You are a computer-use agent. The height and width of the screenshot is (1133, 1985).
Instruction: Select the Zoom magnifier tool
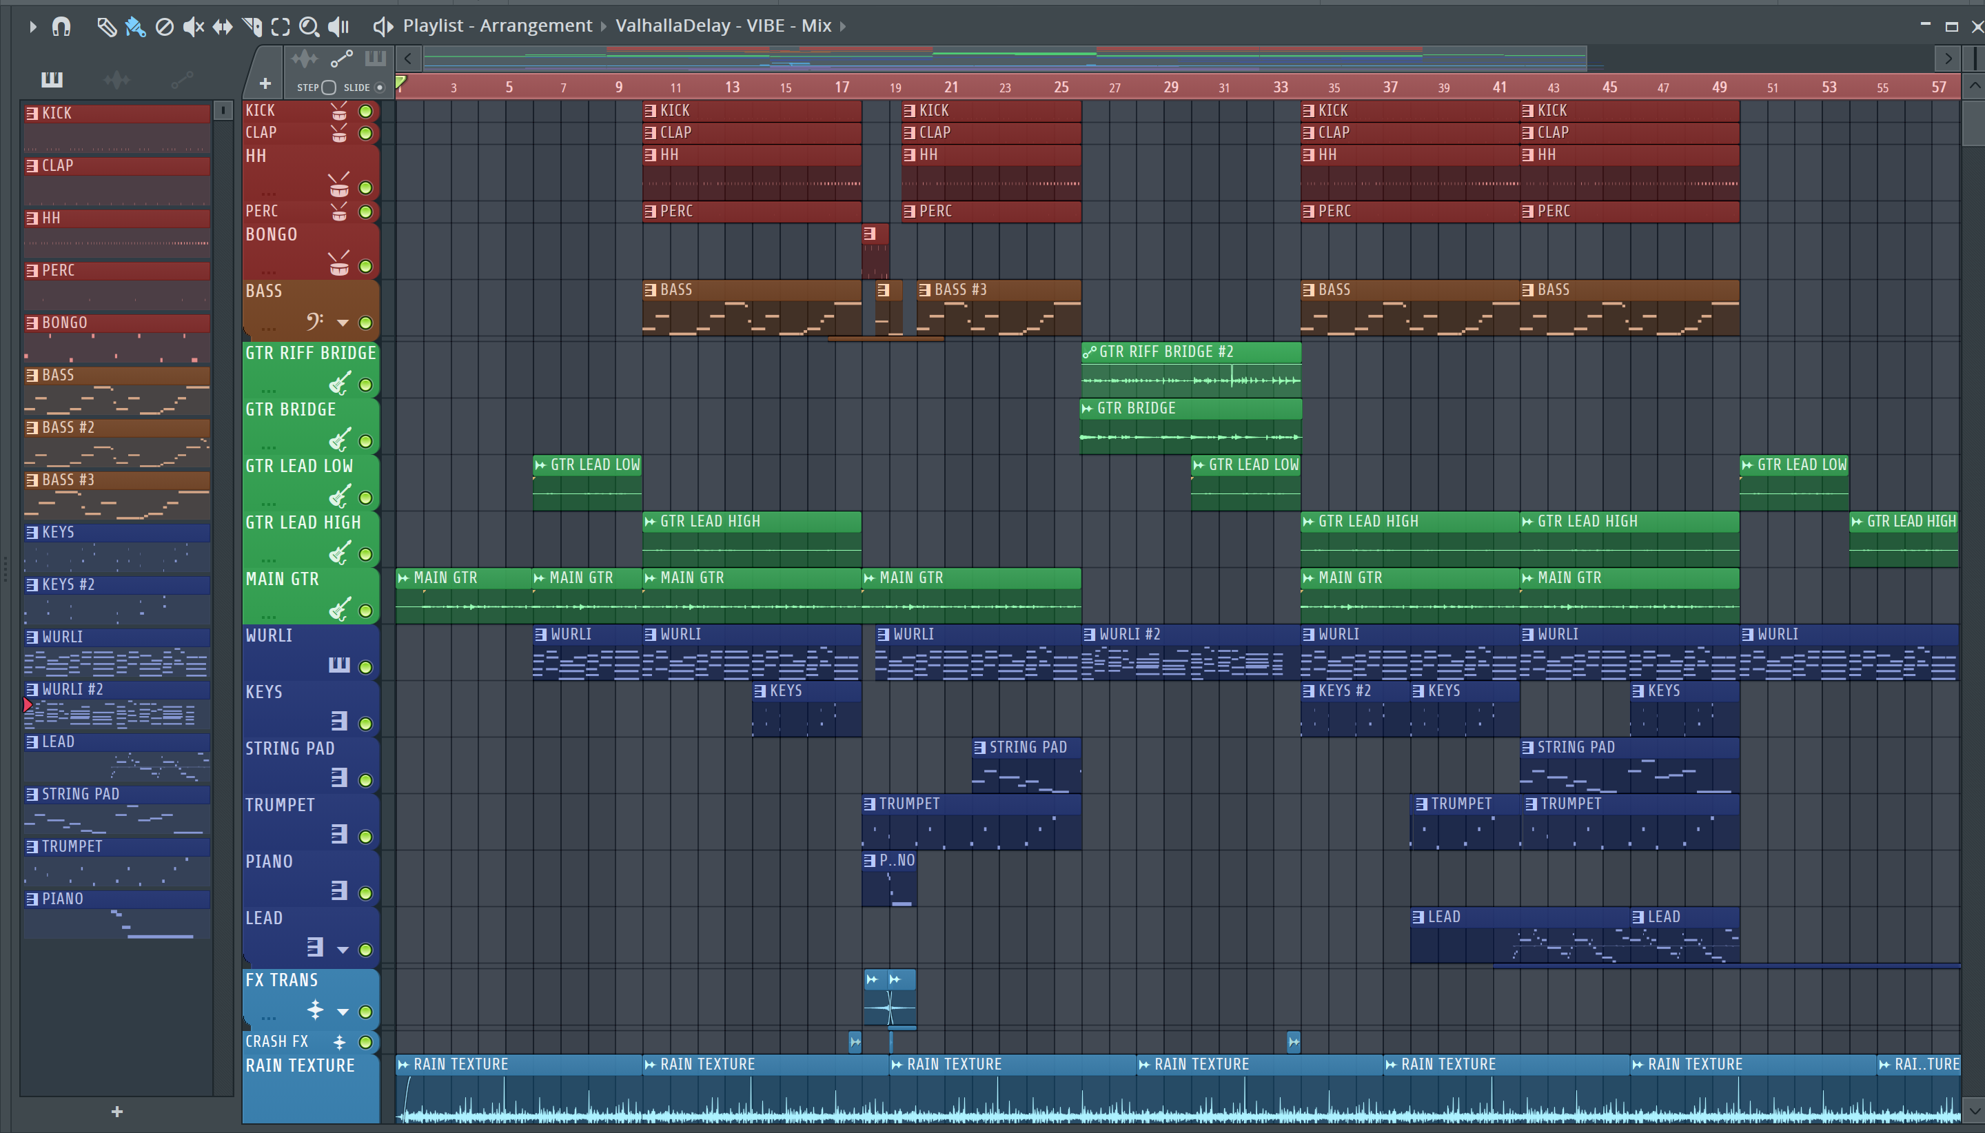tap(309, 26)
